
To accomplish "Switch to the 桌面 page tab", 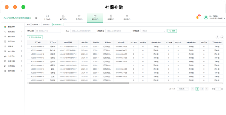I will [28, 25].
